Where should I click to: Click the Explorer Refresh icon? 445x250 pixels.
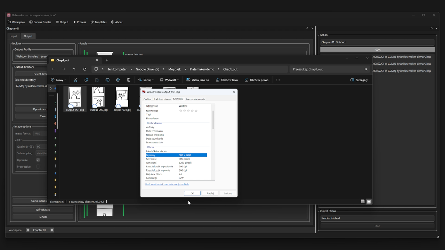pos(85,69)
